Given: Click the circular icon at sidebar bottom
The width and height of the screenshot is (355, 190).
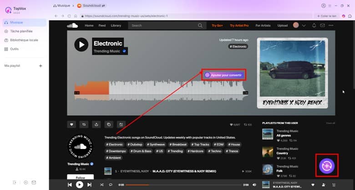Looking at the screenshot, I should coord(26,182).
